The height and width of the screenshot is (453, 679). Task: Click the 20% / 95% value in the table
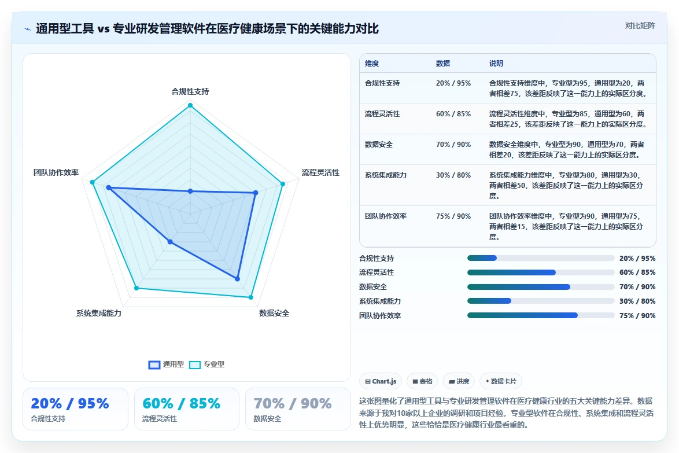(453, 83)
